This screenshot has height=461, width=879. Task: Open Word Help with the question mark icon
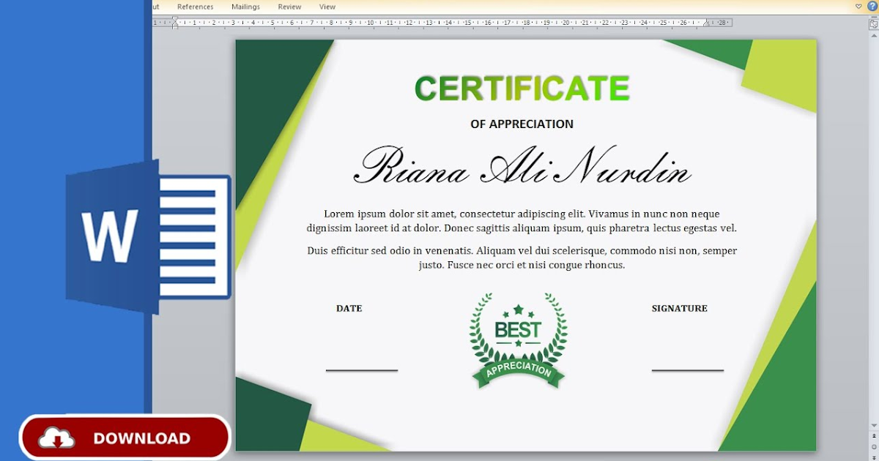pos(873,7)
